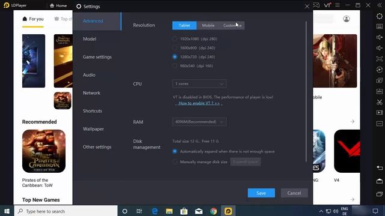
Task: Open the Advanced settings section
Action: 97,21
